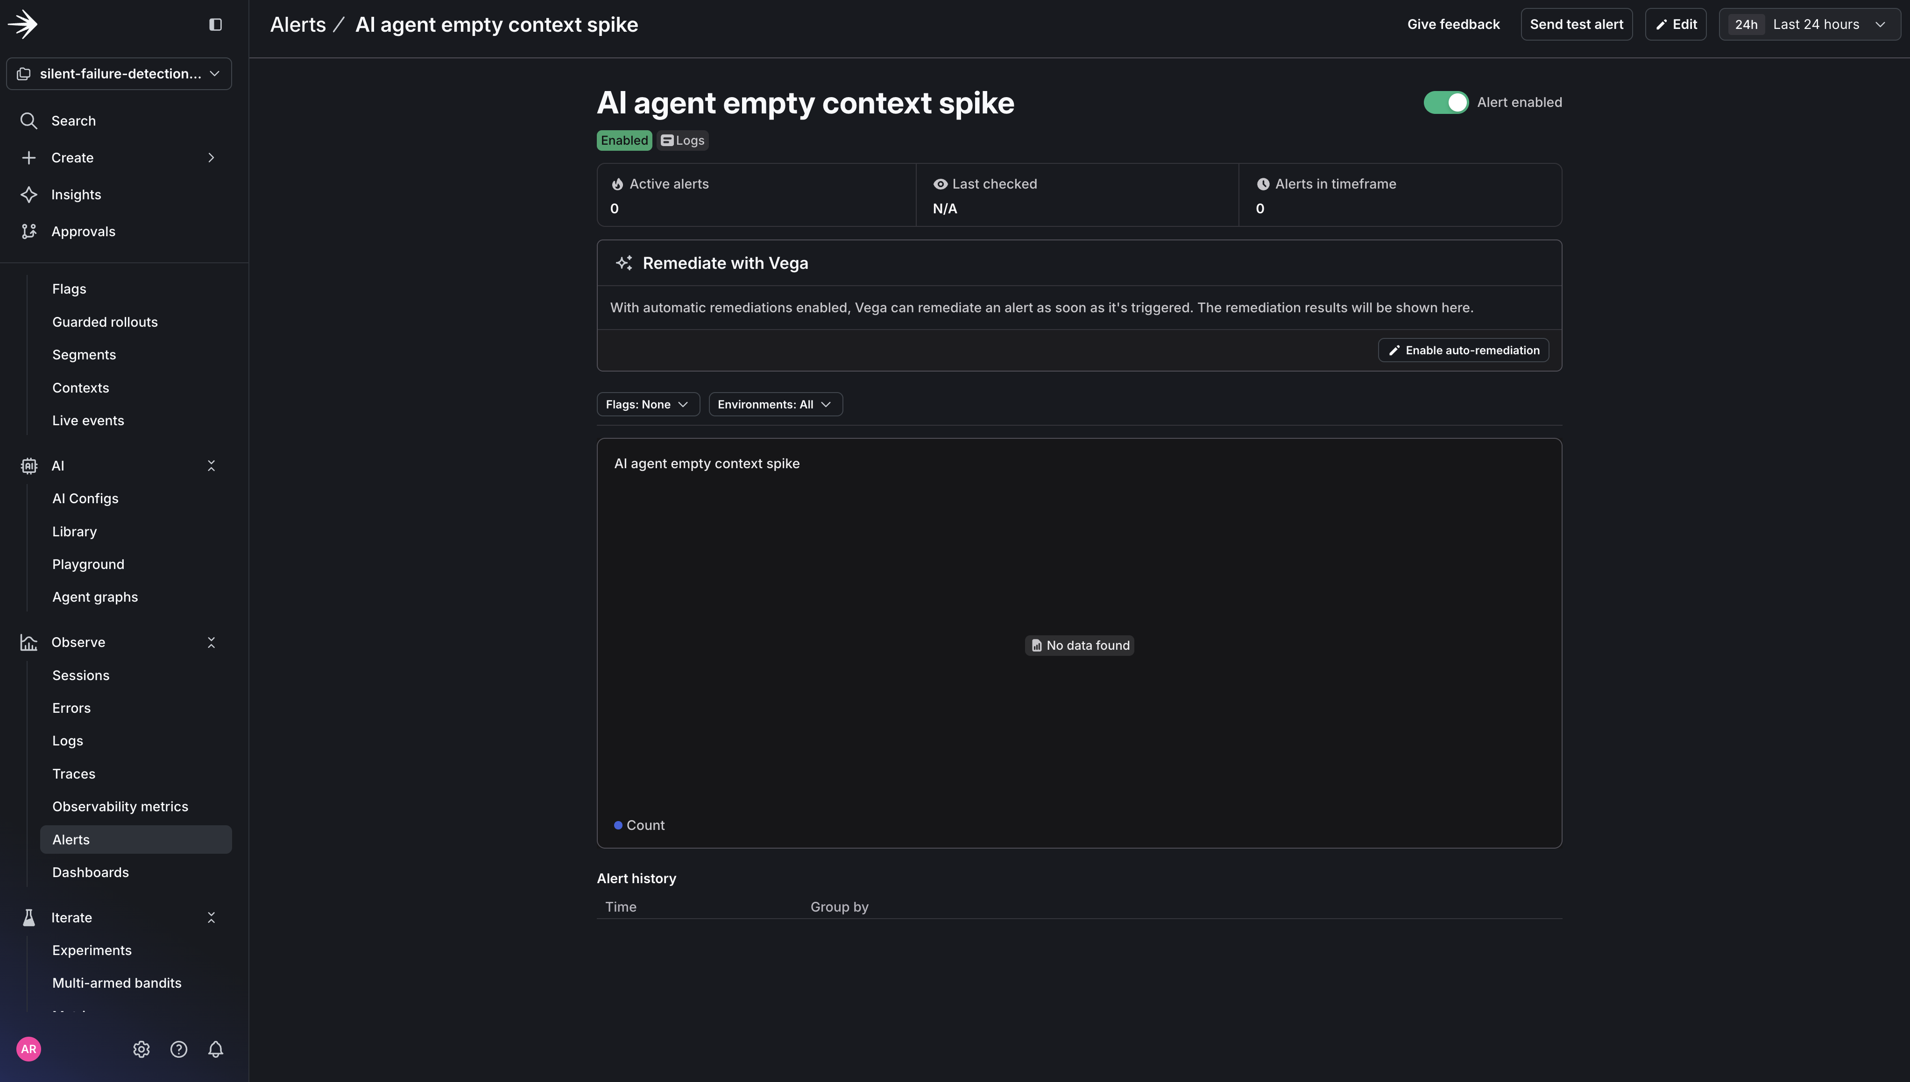The height and width of the screenshot is (1082, 1910).
Task: Collapse the Observe section in sidebar
Action: 211,641
